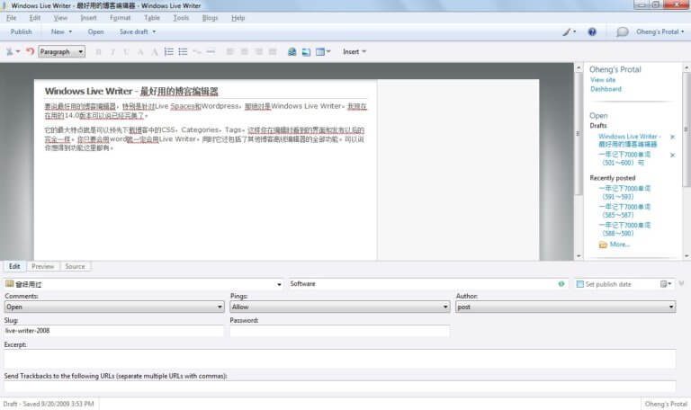Click the Excerpt text area
The image size is (691, 410).
[340, 359]
